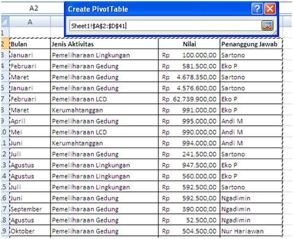Click the cell with value 504.500,00
Image resolution: width=293 pixels, height=239 pixels.
click(189, 231)
